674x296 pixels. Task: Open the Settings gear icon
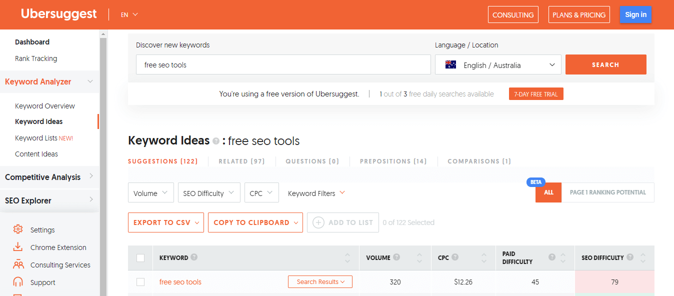[18, 229]
